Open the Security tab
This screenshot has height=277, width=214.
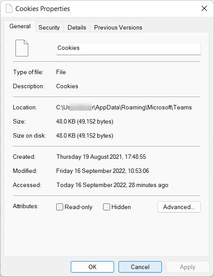(49, 27)
